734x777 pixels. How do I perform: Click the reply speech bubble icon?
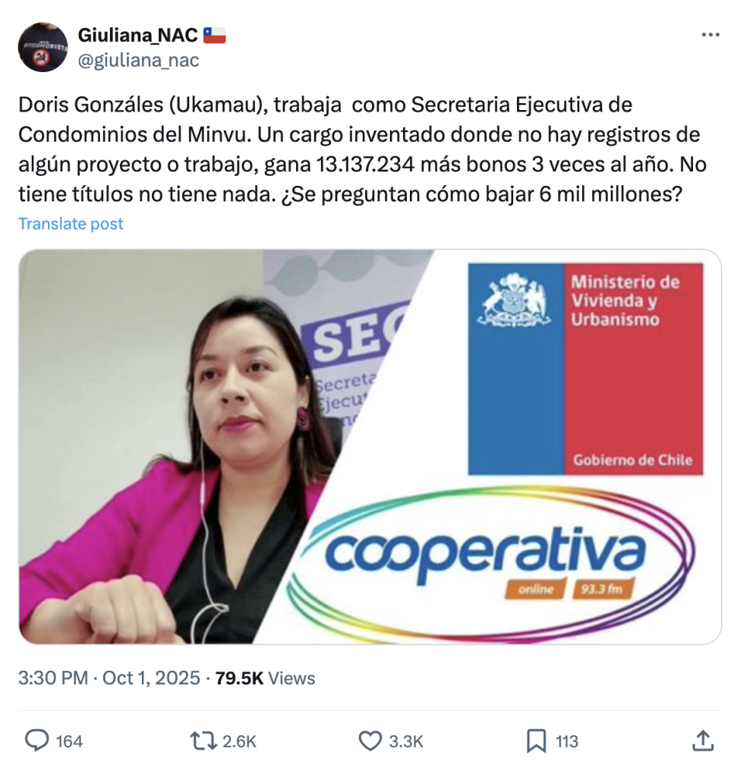click(x=37, y=741)
